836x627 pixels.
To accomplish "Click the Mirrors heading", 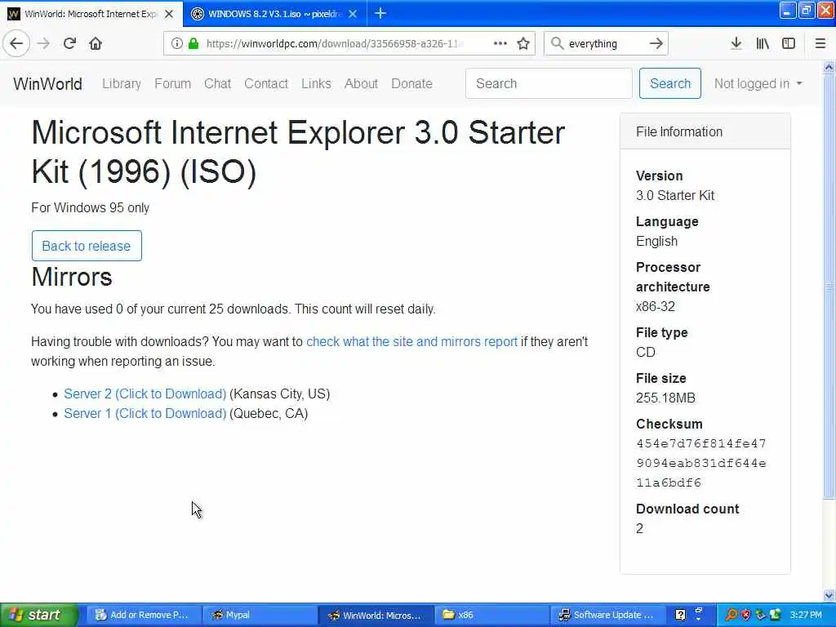I will (x=72, y=278).
